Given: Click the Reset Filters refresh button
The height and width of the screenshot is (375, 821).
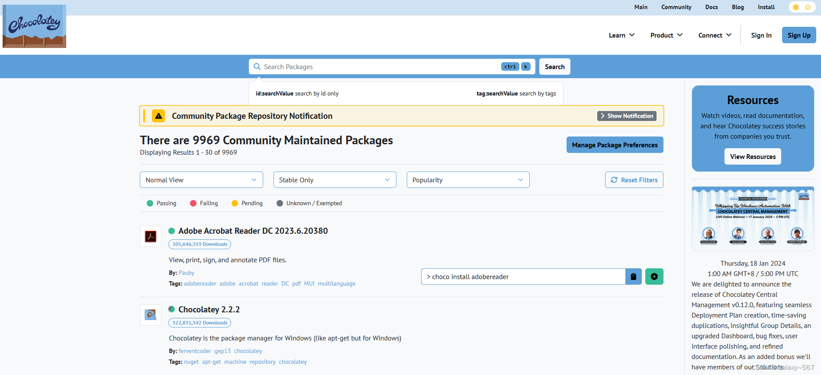Looking at the screenshot, I should pyautogui.click(x=634, y=180).
